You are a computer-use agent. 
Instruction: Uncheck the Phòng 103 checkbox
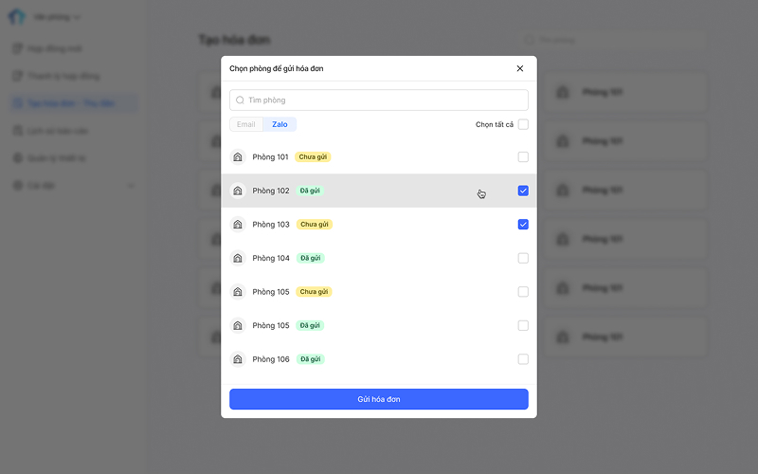(523, 225)
